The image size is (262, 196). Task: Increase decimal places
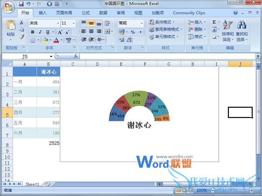(x=122, y=40)
